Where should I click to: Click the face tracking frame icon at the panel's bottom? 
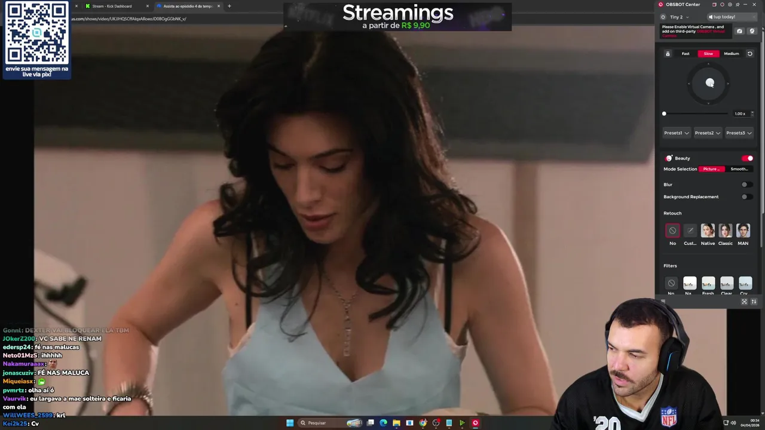click(x=744, y=302)
